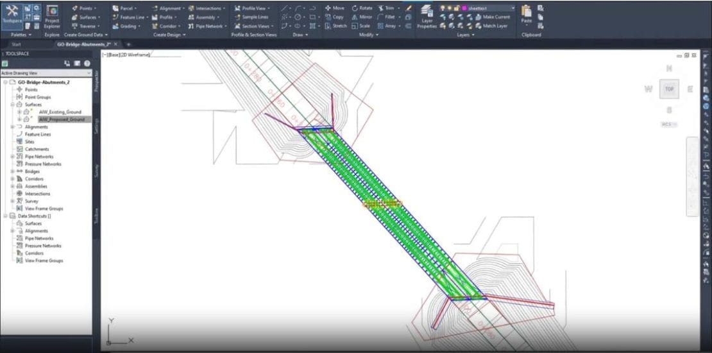Image resolution: width=712 pixels, height=353 pixels.
Task: Select the Fillet command
Action: [386, 17]
